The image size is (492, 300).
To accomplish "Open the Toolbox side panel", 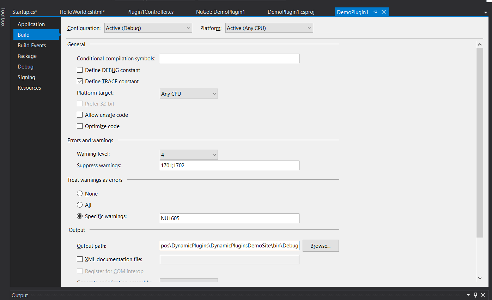I will [x=3, y=17].
